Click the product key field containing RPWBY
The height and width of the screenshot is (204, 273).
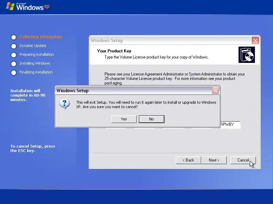click(x=230, y=124)
